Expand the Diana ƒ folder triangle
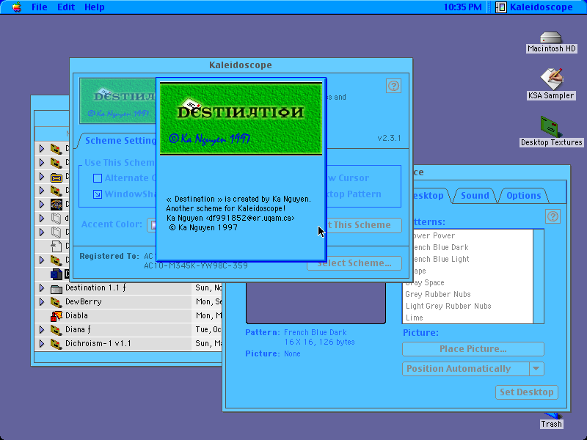The height and width of the screenshot is (440, 587). (42, 329)
